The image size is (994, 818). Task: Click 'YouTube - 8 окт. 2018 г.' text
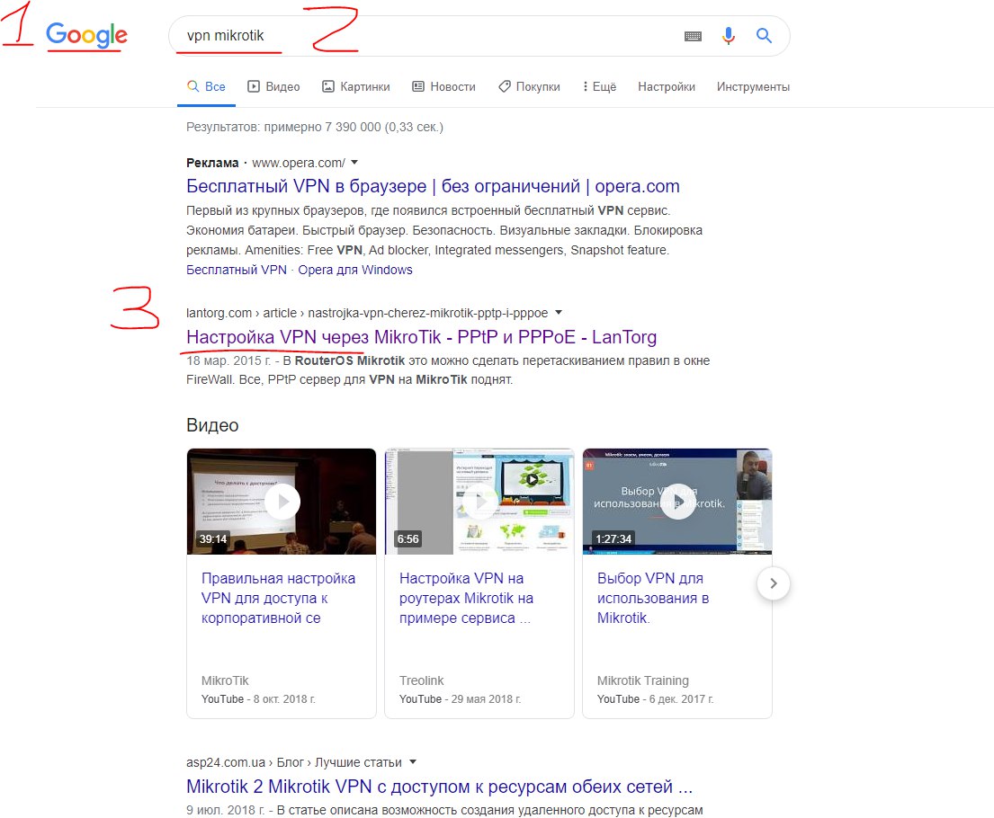pos(258,698)
